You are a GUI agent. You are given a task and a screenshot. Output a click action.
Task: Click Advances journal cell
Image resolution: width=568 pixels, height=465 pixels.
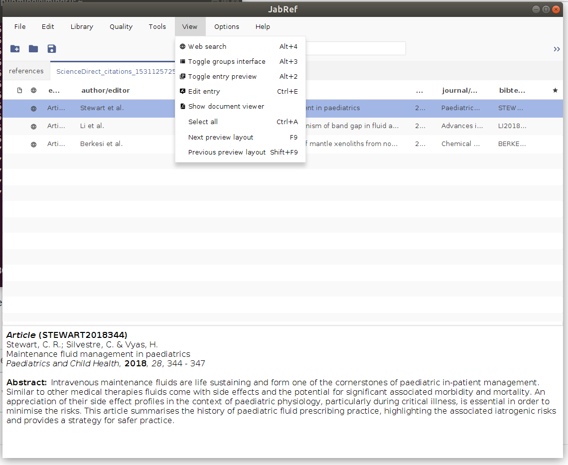(x=462, y=126)
